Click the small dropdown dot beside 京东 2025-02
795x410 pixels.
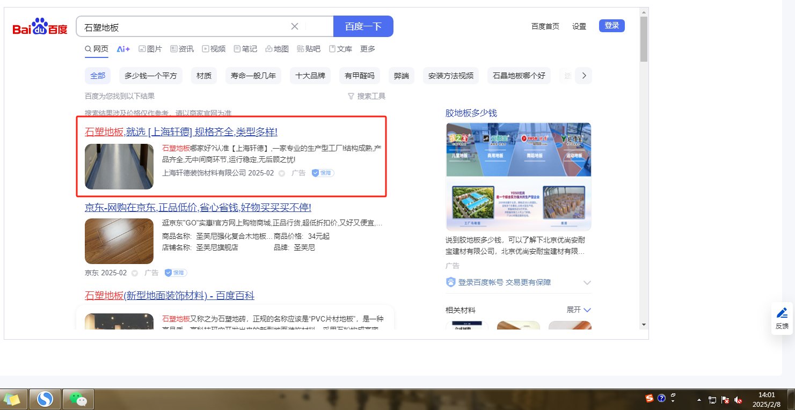pos(135,273)
